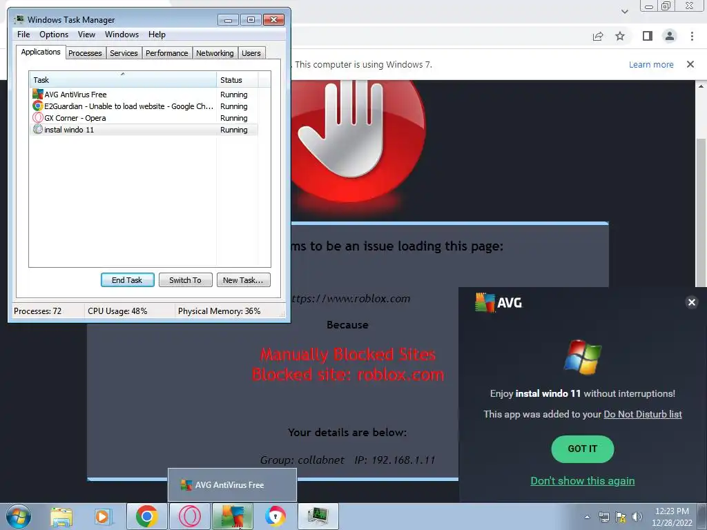707x530 pixels.
Task: Switch to Google Chrome taskbar button
Action: (146, 516)
